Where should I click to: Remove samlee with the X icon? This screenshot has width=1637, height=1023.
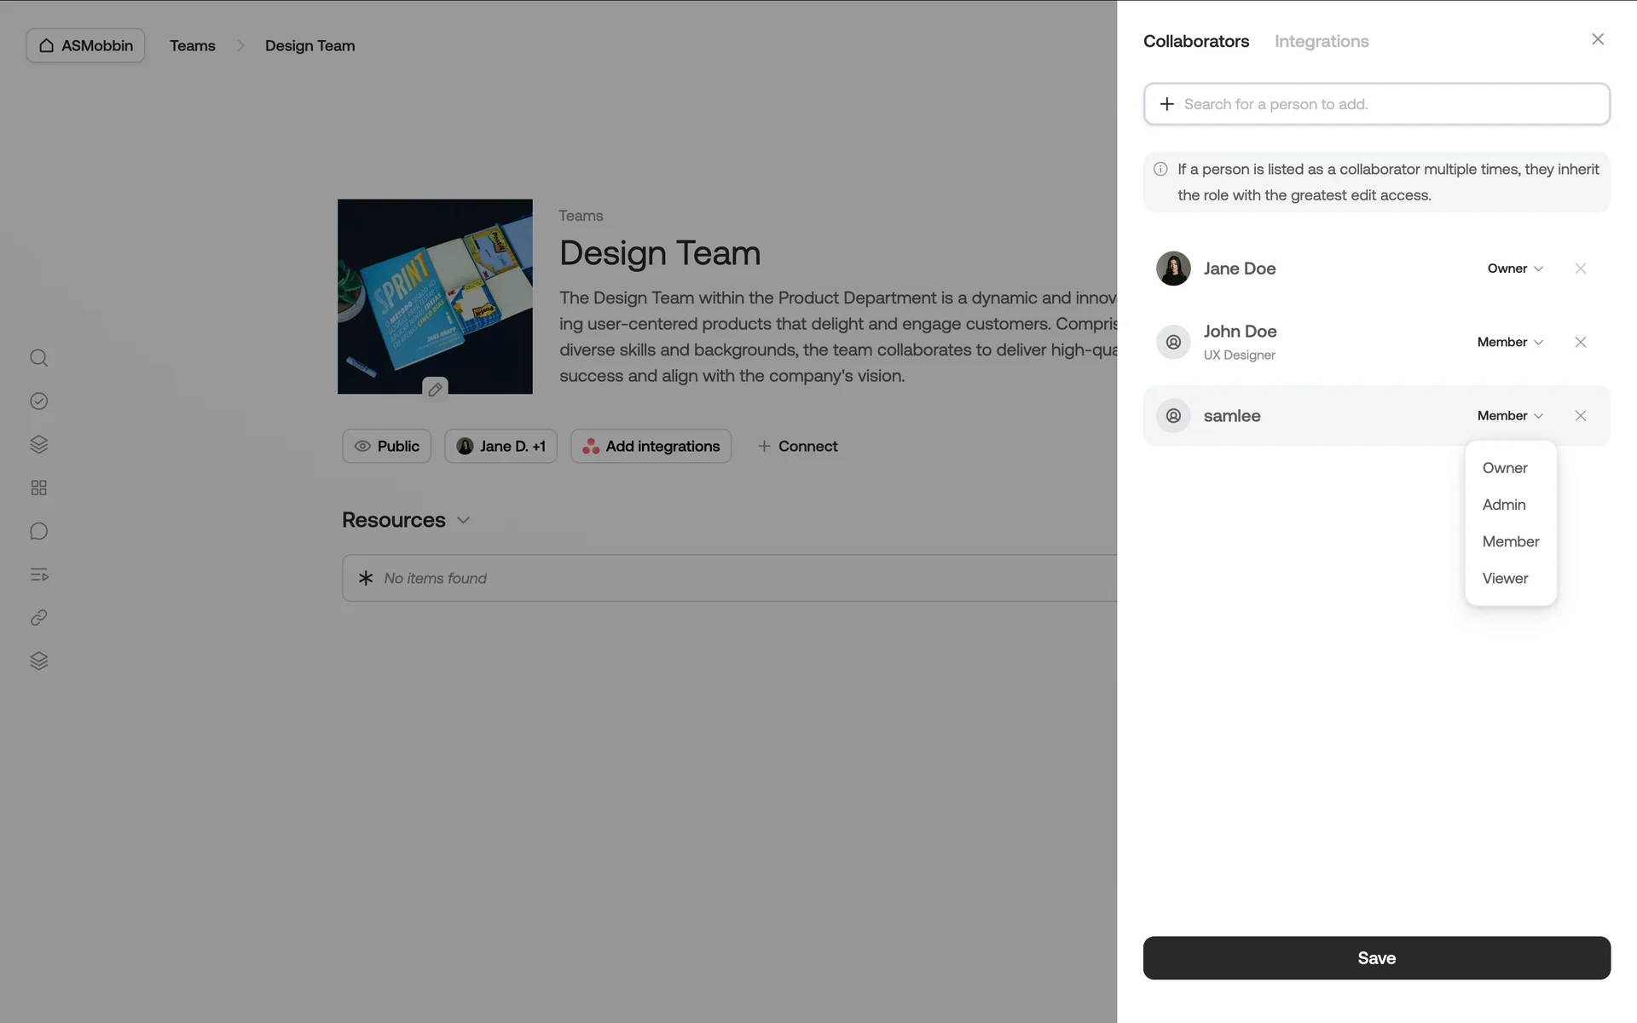pos(1580,416)
